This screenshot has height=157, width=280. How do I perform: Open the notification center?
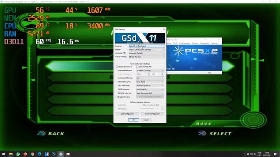point(275,154)
